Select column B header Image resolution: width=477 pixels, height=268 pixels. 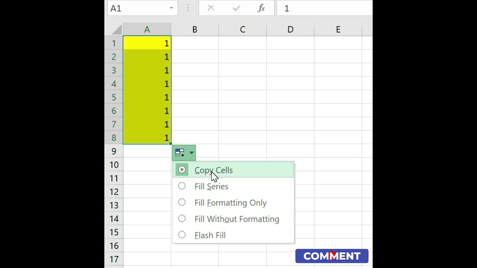[x=195, y=29]
